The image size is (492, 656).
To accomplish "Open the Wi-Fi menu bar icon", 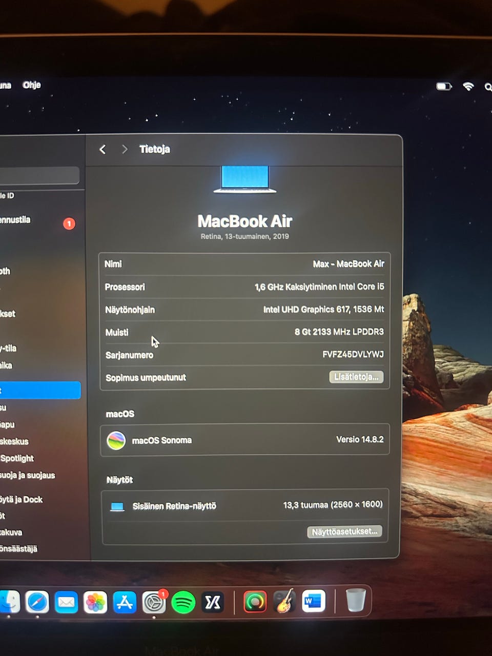I will (x=468, y=86).
